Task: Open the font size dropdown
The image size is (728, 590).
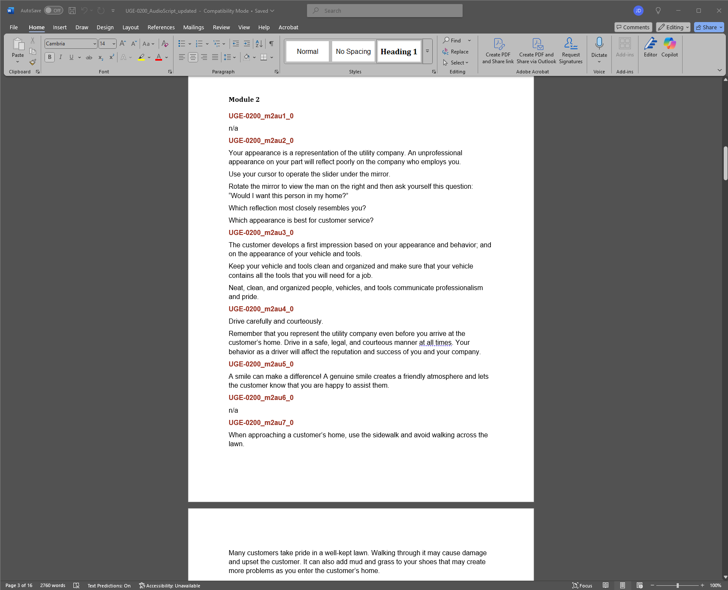Action: [x=114, y=44]
